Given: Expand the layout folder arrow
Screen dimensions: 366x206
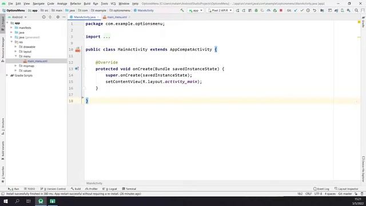Looking at the screenshot, I should click(15, 51).
